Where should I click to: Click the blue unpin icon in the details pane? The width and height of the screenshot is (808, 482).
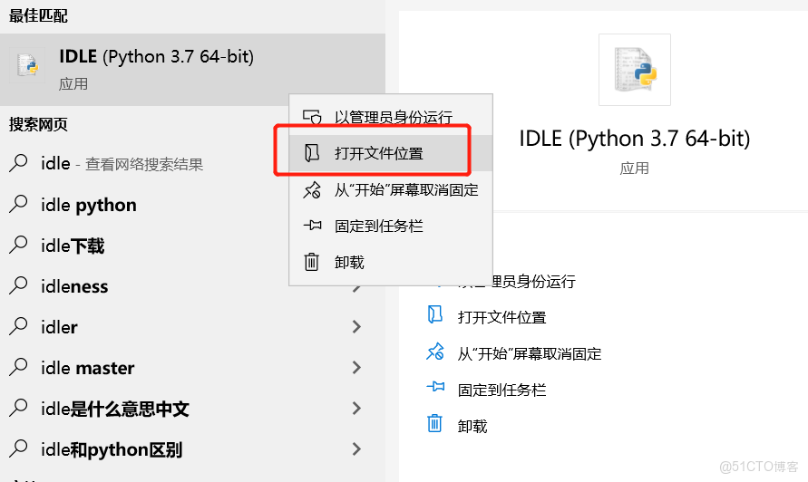435,352
